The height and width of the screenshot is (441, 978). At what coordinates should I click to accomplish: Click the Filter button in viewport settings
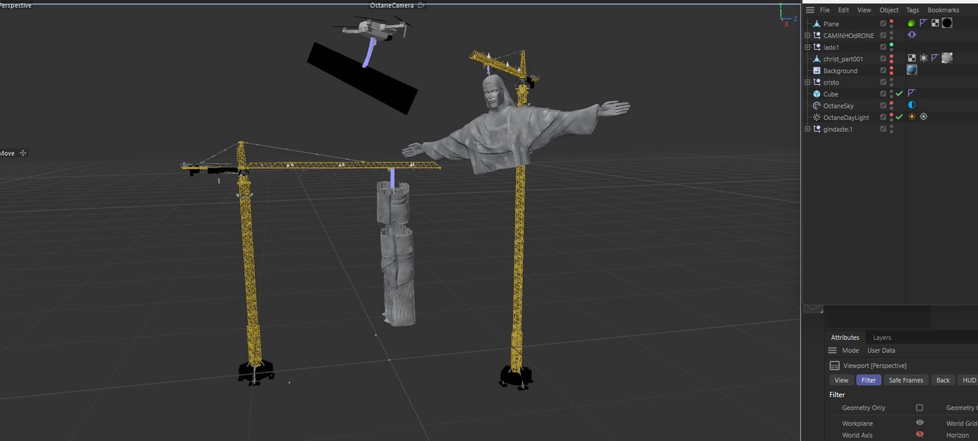[869, 380]
